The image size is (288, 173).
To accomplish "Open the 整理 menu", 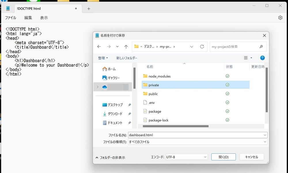I will pyautogui.click(x=103, y=58).
